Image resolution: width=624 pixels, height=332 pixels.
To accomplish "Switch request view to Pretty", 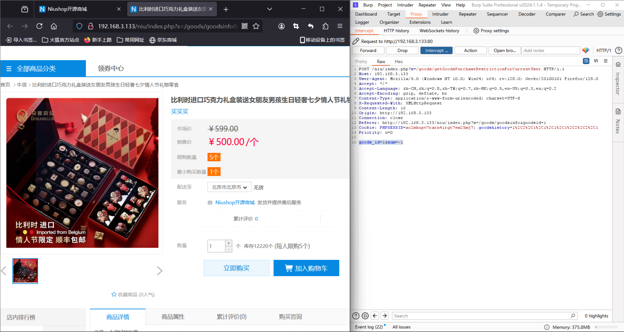I will click(361, 61).
